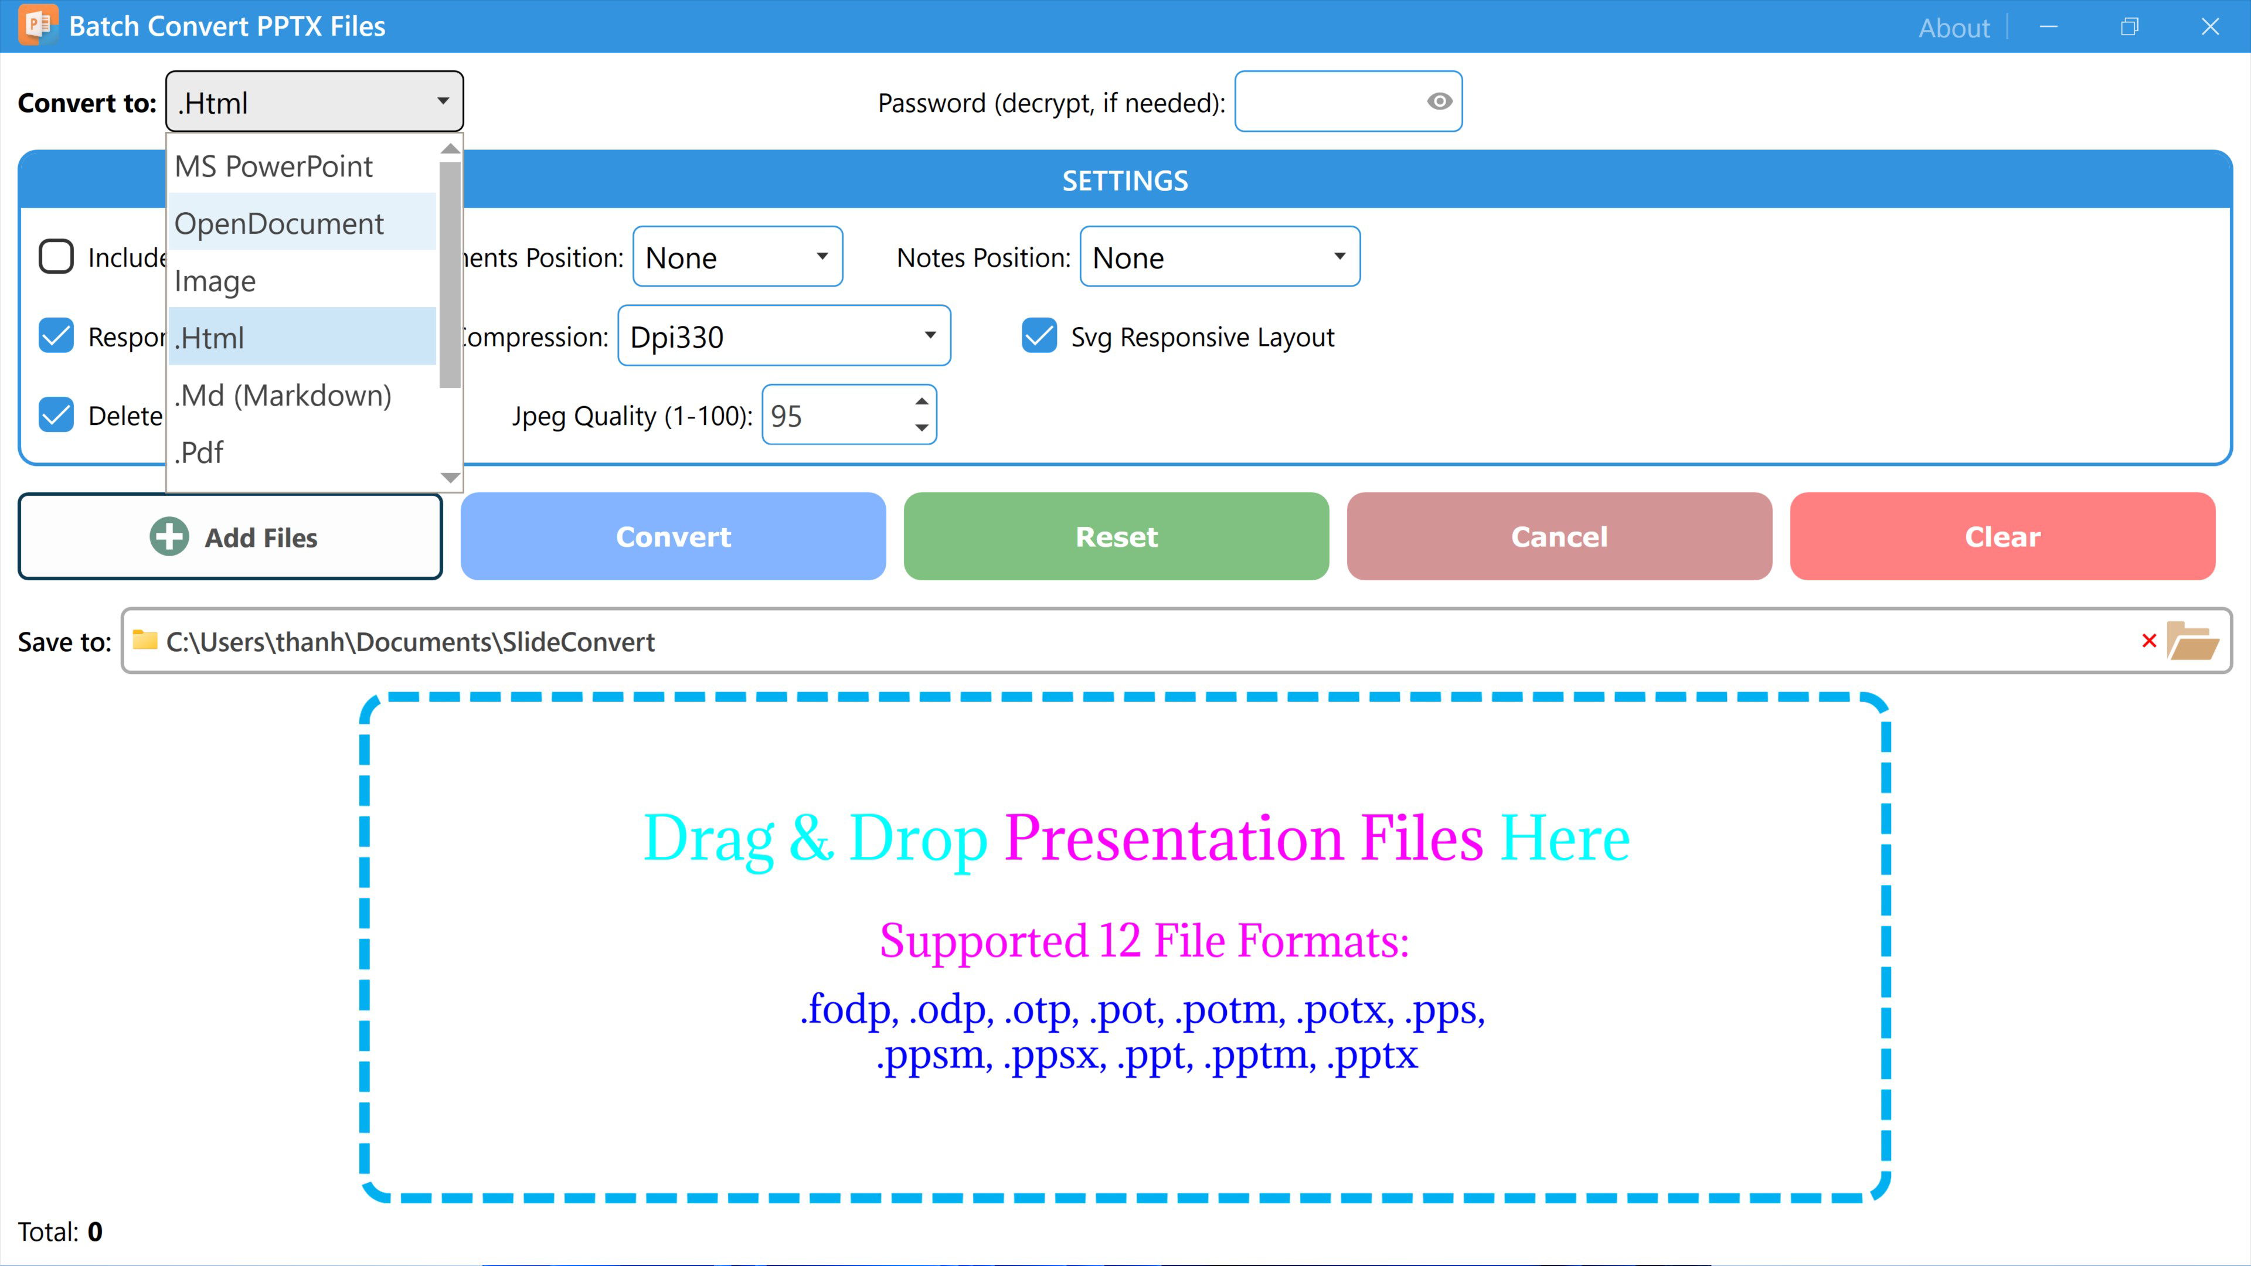This screenshot has height=1266, width=2251.
Task: Click the green plus icon on Add Files
Action: click(169, 536)
